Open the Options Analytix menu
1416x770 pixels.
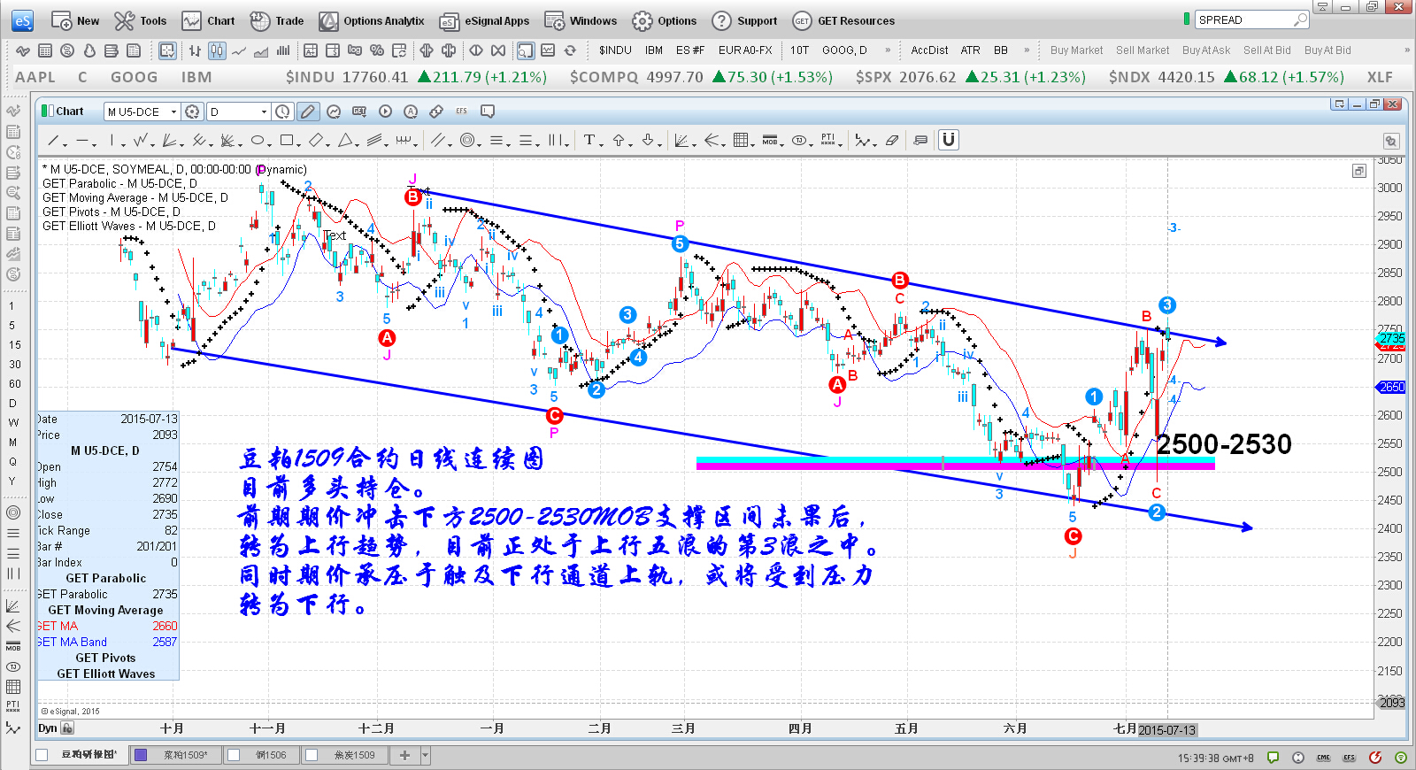(372, 20)
